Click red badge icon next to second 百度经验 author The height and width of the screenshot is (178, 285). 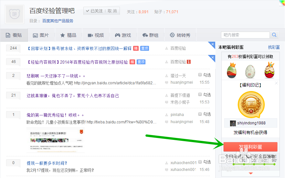point(189,62)
